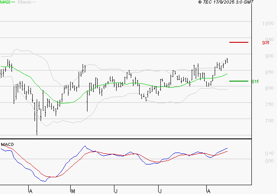Select the M month marker on timeline
The height and width of the screenshot is (194, 277).
coord(72,190)
